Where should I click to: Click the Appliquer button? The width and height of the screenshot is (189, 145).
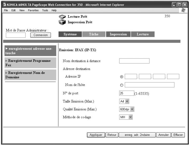point(96,135)
